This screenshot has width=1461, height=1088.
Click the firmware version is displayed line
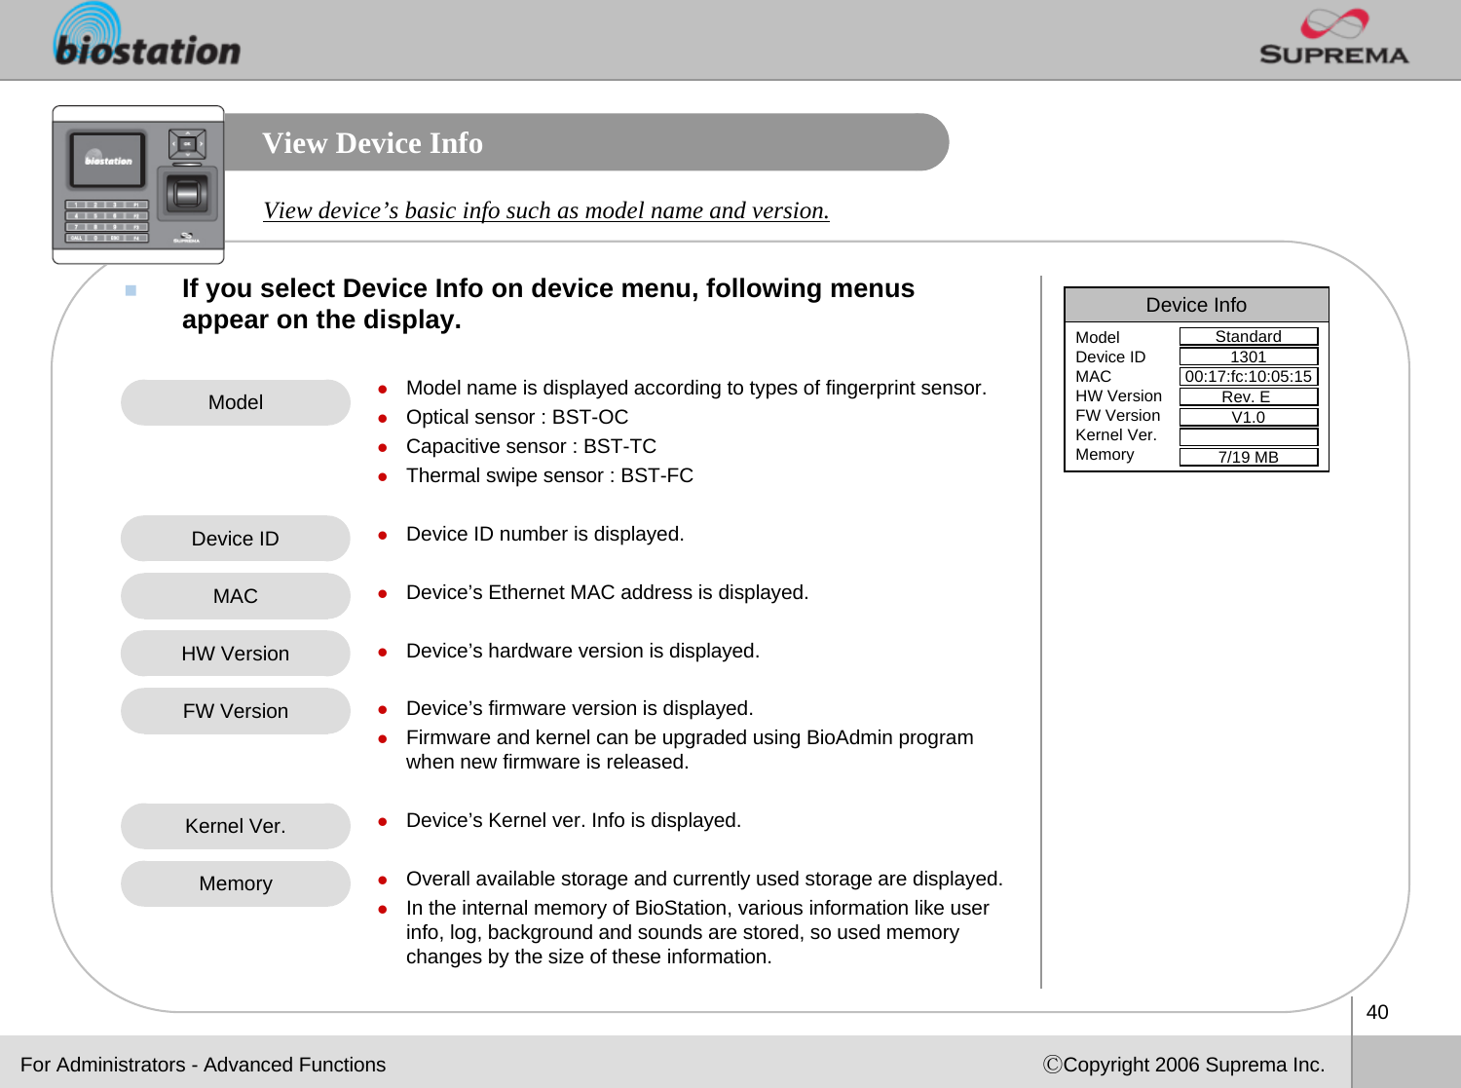point(580,708)
